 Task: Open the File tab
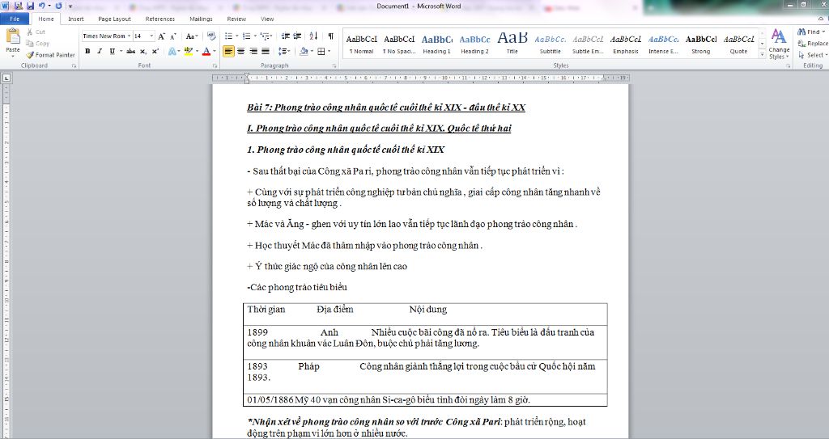pos(15,19)
